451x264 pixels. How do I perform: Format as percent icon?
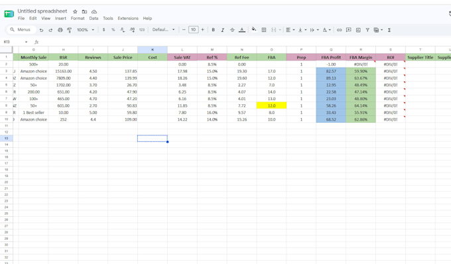click(113, 30)
